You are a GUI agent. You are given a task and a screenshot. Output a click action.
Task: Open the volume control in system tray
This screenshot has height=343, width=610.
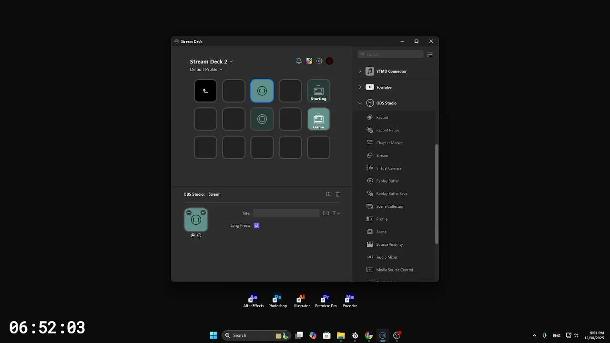click(x=576, y=335)
